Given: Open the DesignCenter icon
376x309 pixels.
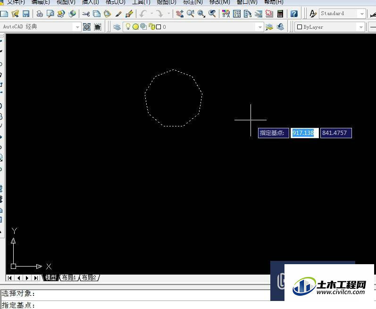Looking at the screenshot, I should tap(237, 13).
